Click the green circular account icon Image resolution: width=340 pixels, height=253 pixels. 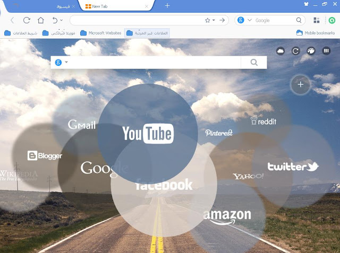click(x=331, y=20)
